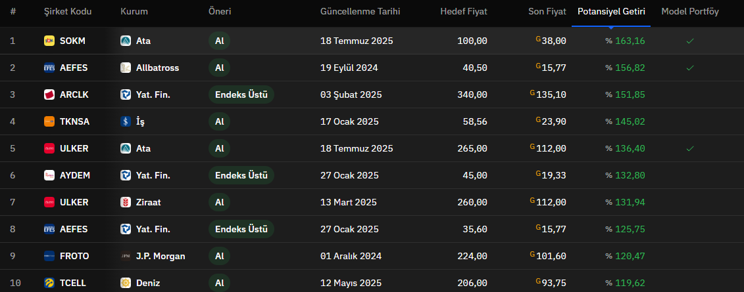Click the TCELL yellow logo icon

click(x=49, y=283)
